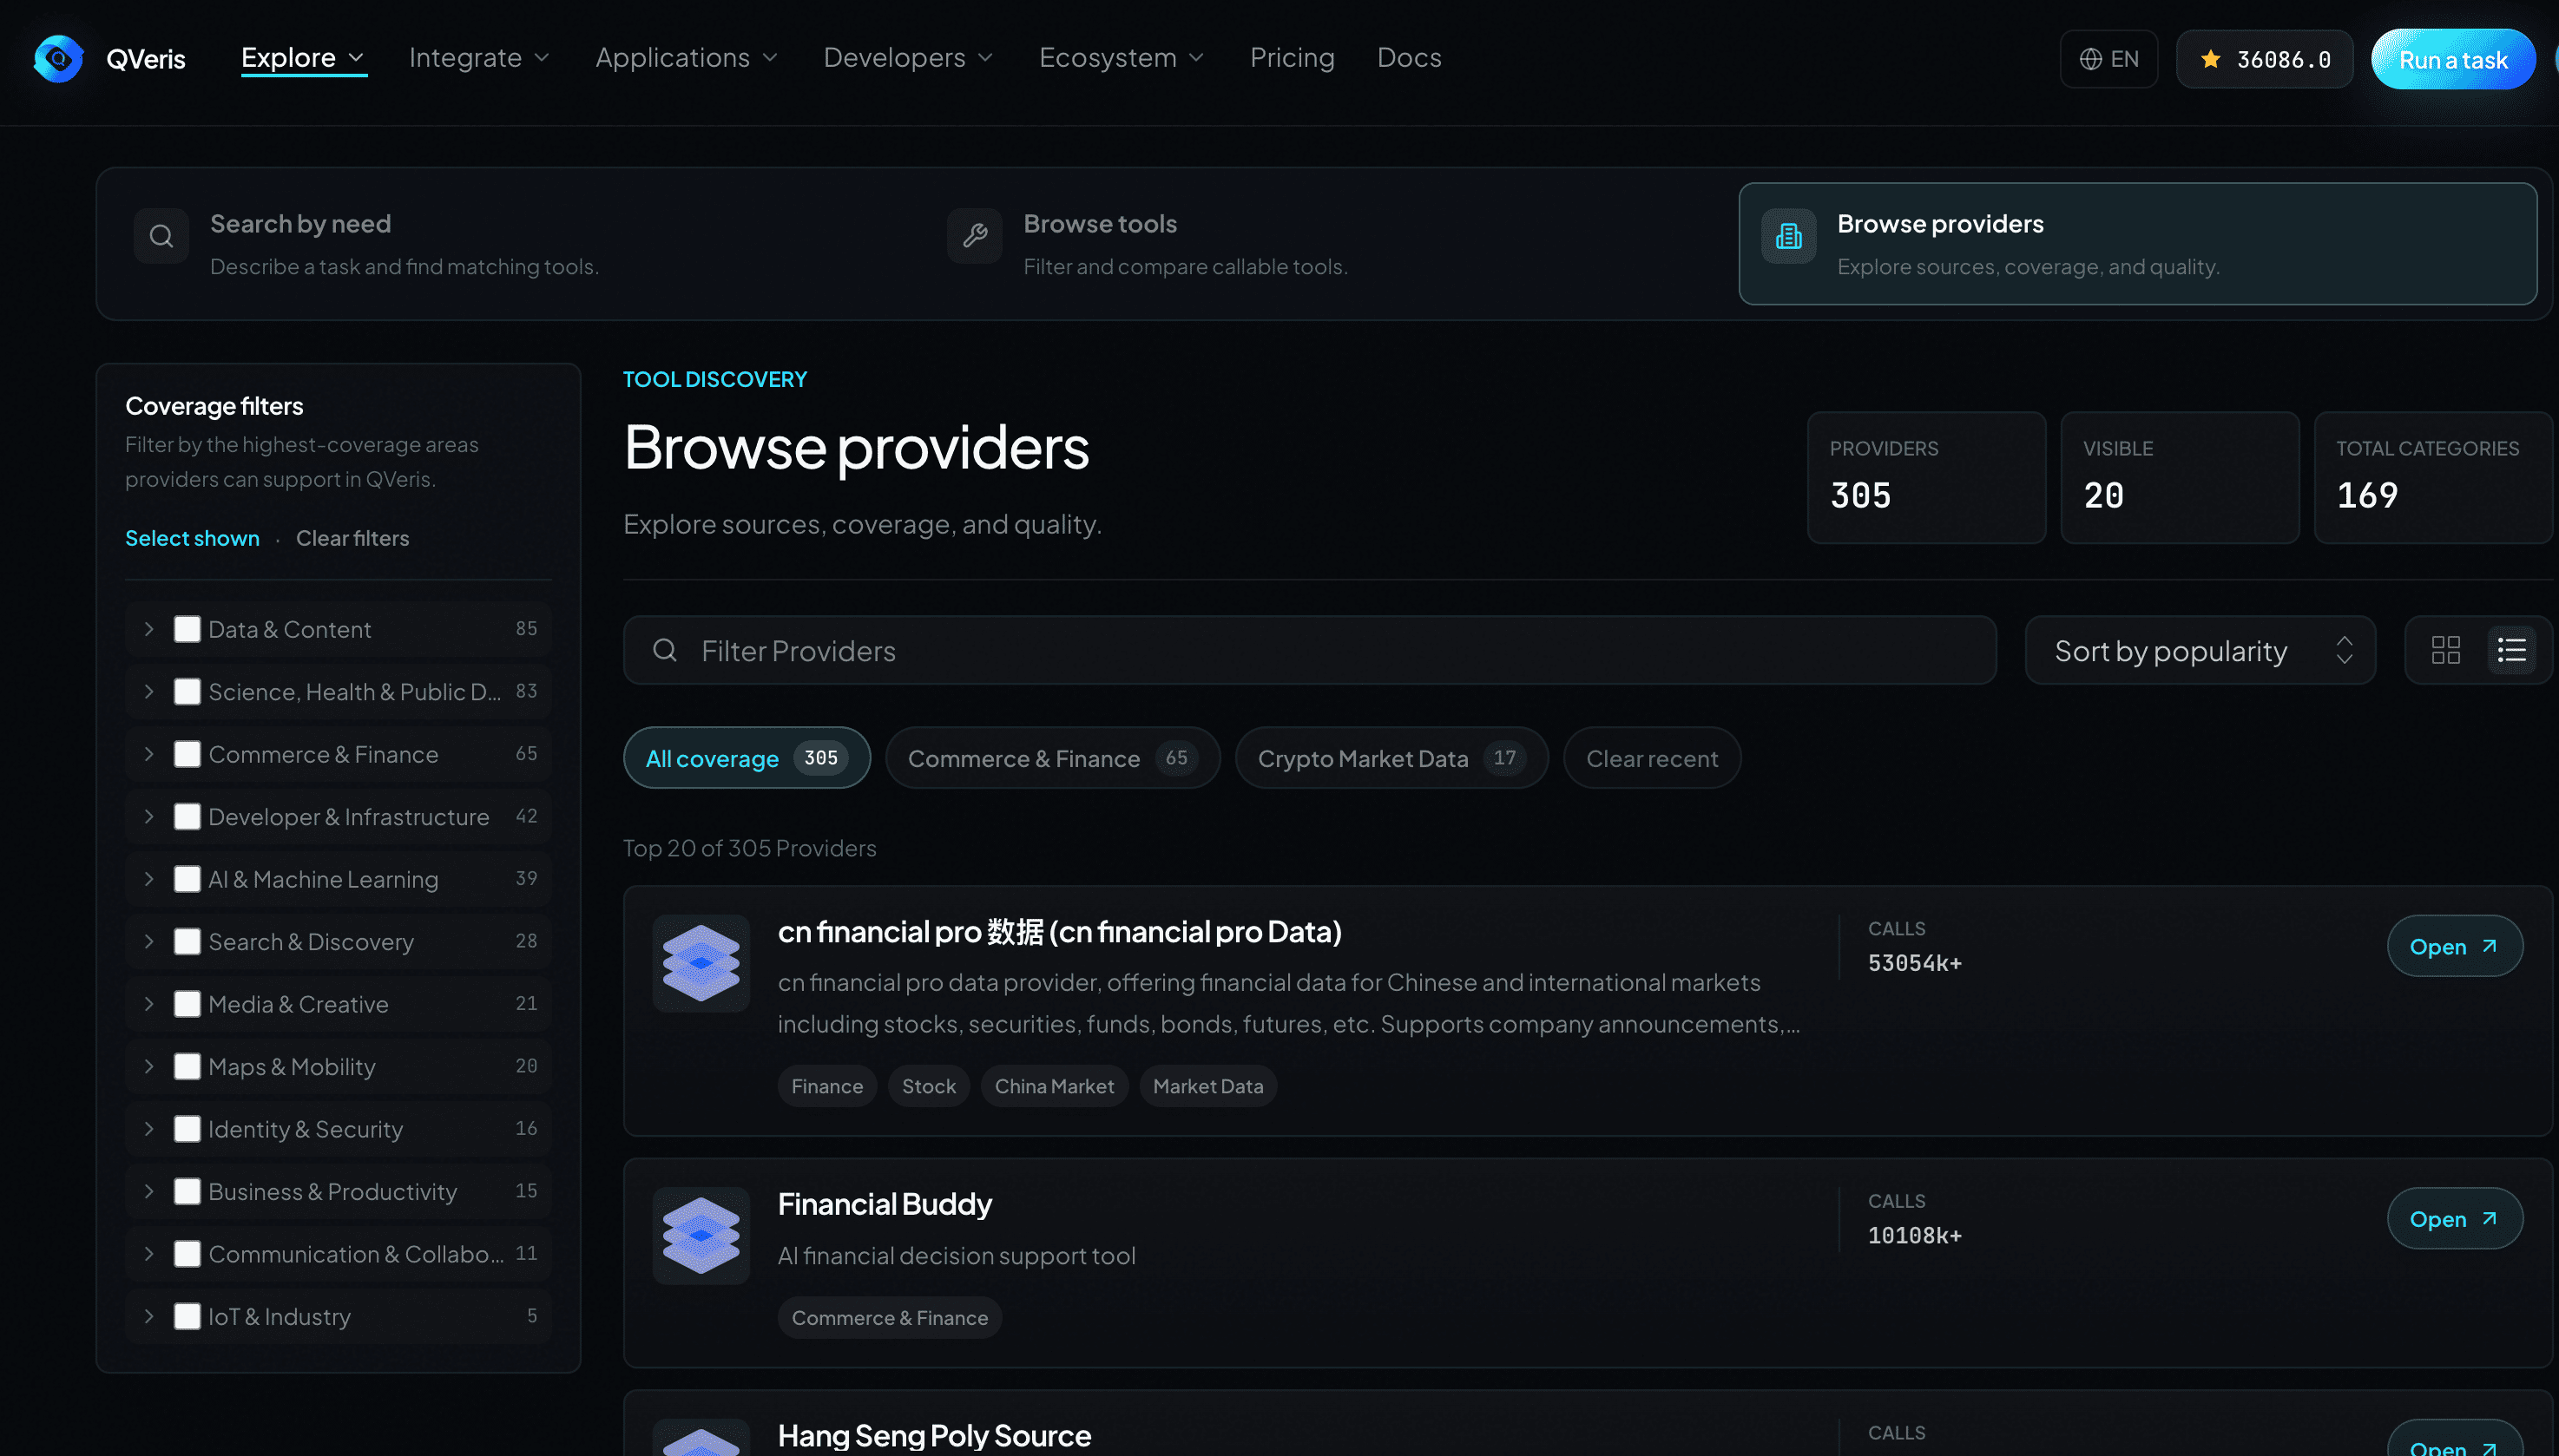Click the 36086.0 credits button
Image resolution: width=2559 pixels, height=1456 pixels.
click(2264, 59)
